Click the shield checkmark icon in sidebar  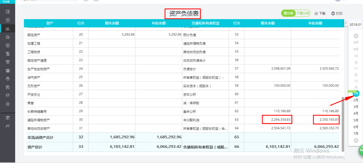pos(7,95)
